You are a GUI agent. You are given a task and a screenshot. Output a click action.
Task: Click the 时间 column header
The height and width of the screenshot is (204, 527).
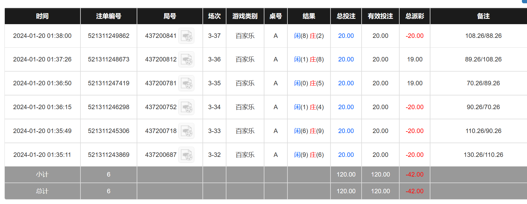click(42, 16)
